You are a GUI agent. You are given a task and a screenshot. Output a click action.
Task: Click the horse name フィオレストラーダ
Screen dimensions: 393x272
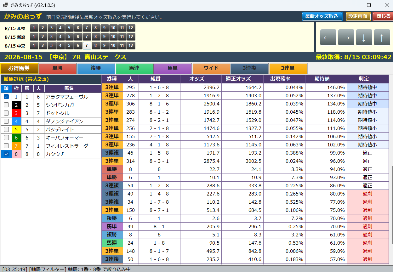point(67,146)
